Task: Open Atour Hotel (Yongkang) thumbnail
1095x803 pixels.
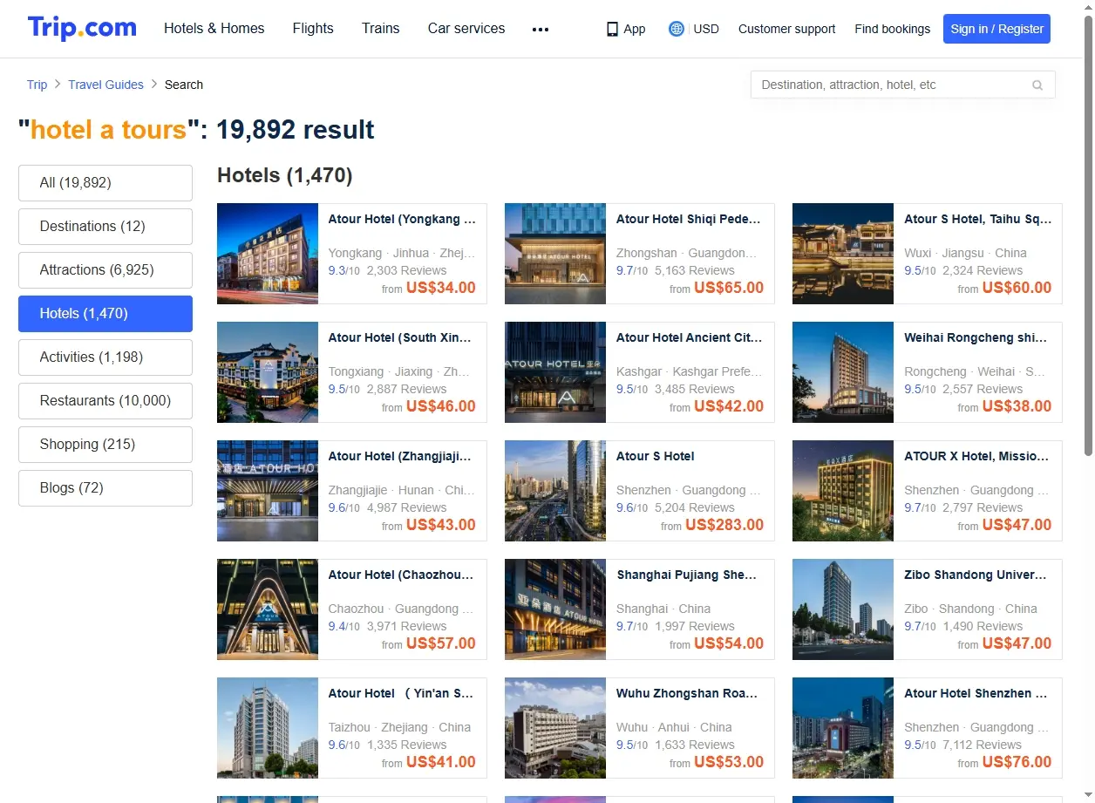Action: coord(268,254)
